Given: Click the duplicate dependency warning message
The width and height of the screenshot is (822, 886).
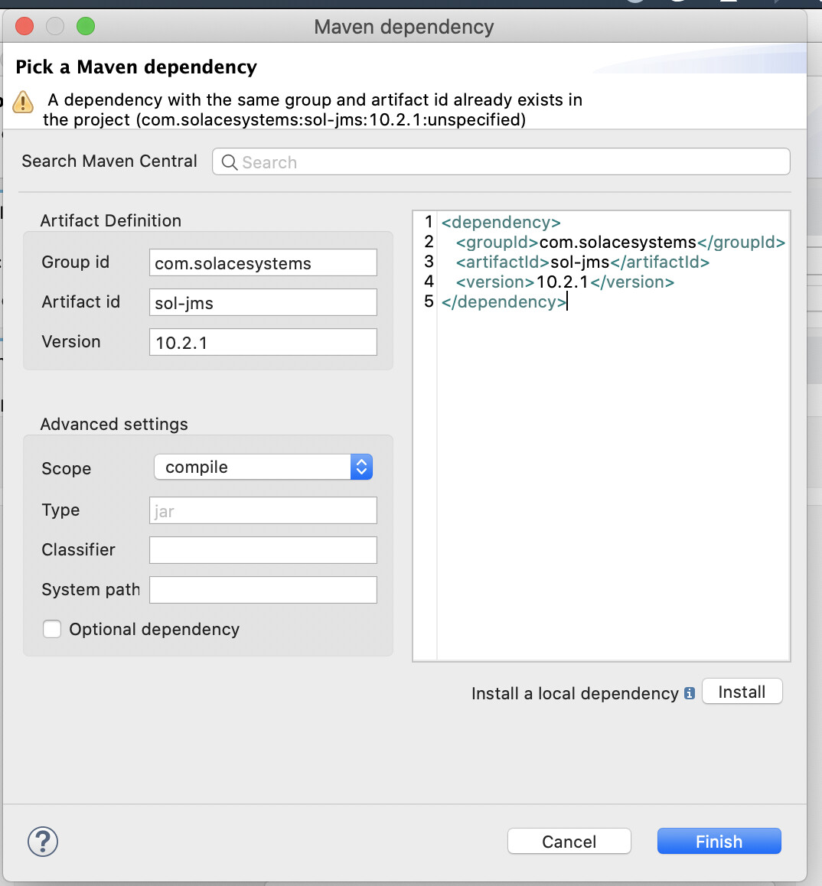Looking at the screenshot, I should (x=312, y=109).
